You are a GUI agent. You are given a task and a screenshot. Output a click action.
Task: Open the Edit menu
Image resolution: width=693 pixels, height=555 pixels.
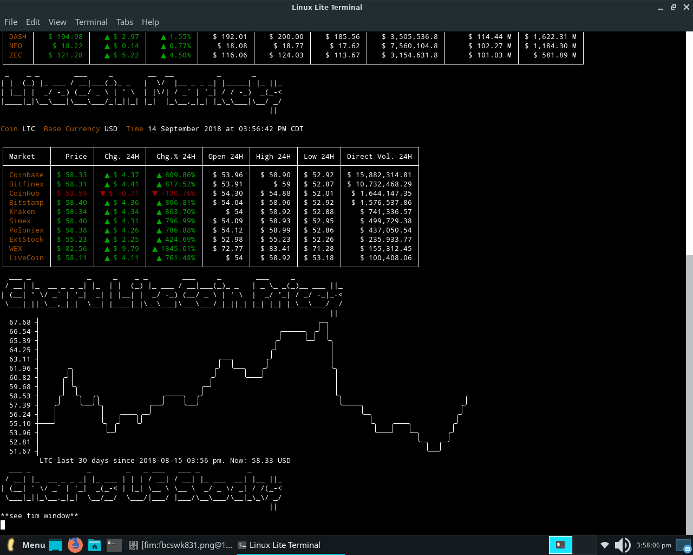click(x=33, y=22)
